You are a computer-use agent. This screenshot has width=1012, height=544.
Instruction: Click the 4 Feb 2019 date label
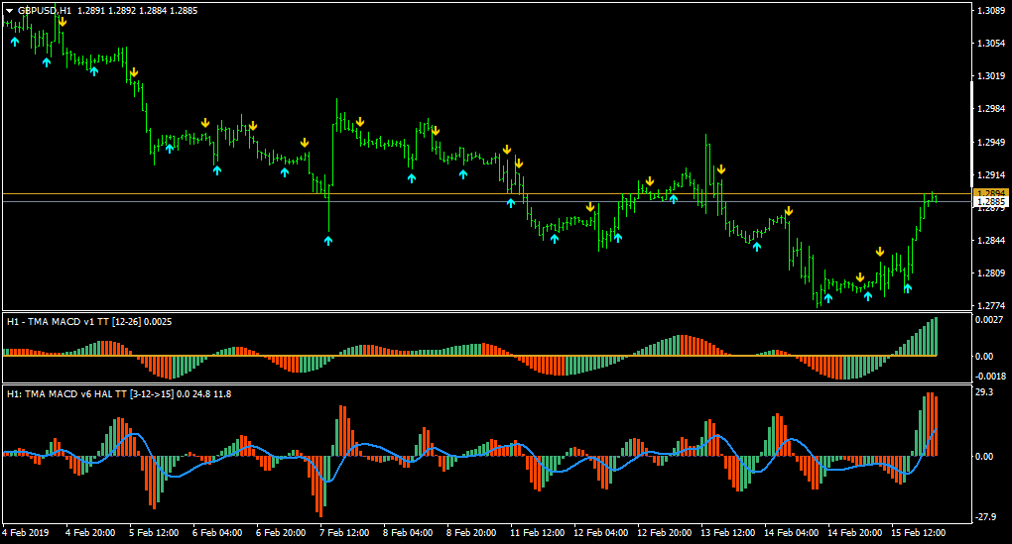coord(27,533)
